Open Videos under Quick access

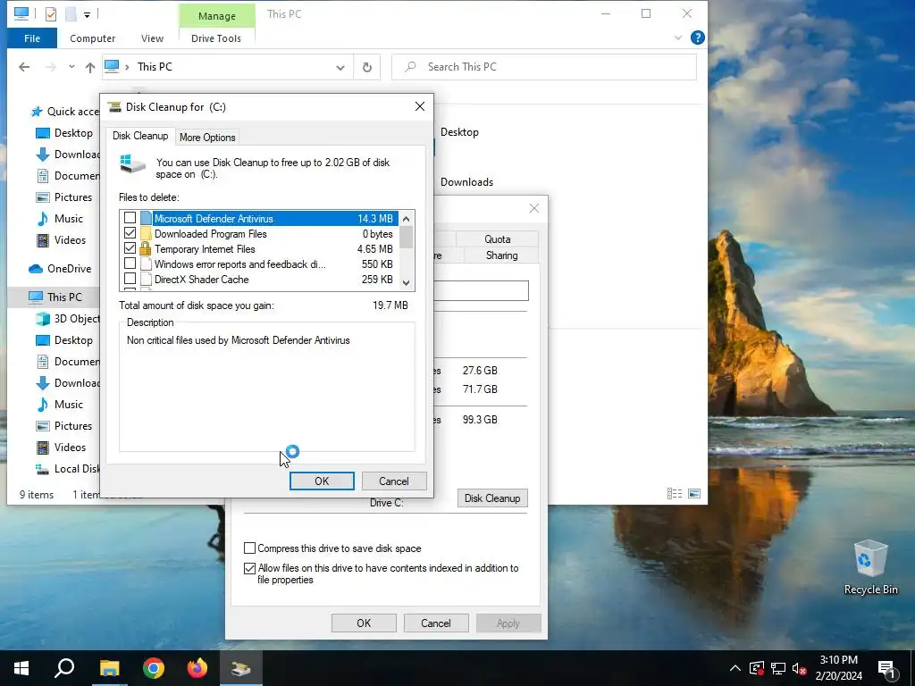pos(70,240)
